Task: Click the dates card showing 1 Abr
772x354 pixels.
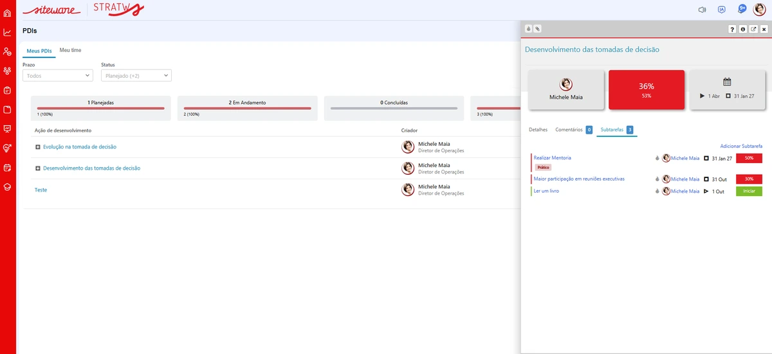Action: (x=727, y=89)
